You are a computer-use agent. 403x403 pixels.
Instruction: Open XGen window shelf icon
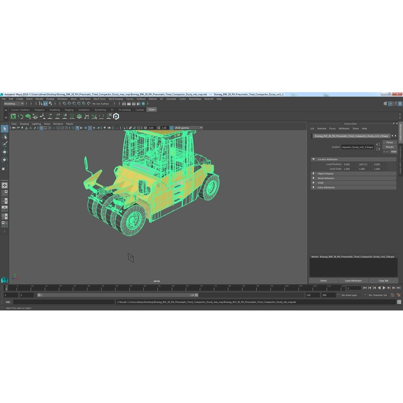coord(13,116)
